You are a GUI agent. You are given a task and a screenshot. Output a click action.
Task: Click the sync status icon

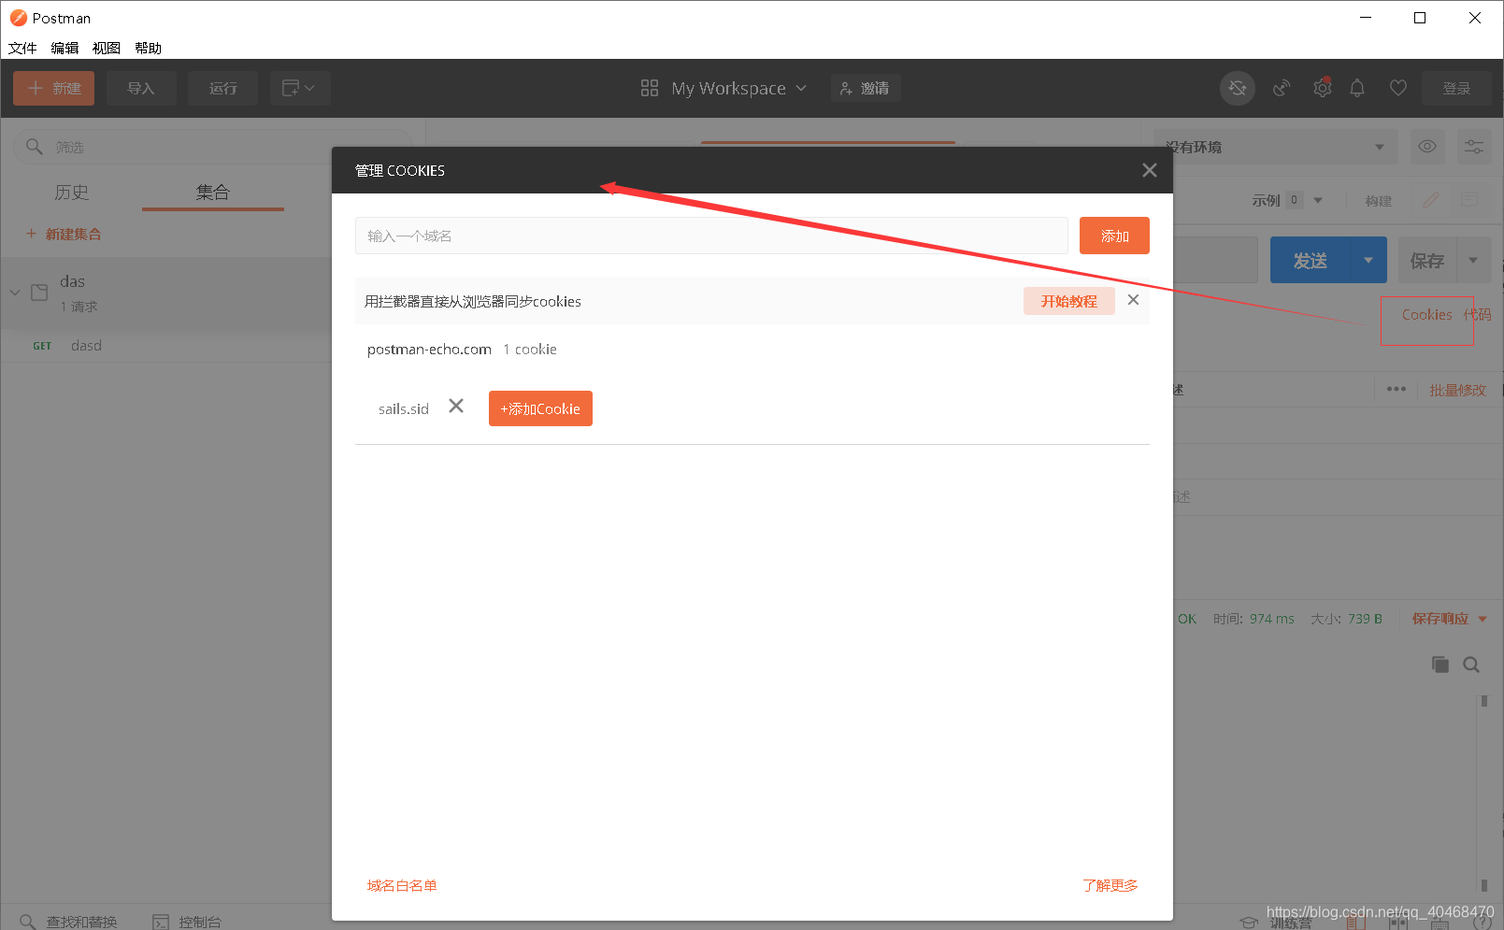(1238, 88)
